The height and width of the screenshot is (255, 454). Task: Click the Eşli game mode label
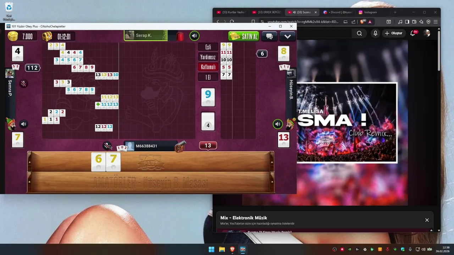click(x=208, y=47)
